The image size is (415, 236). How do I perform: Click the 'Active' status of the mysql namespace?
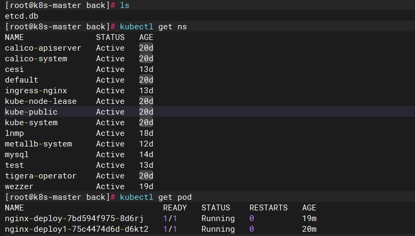[110, 155]
